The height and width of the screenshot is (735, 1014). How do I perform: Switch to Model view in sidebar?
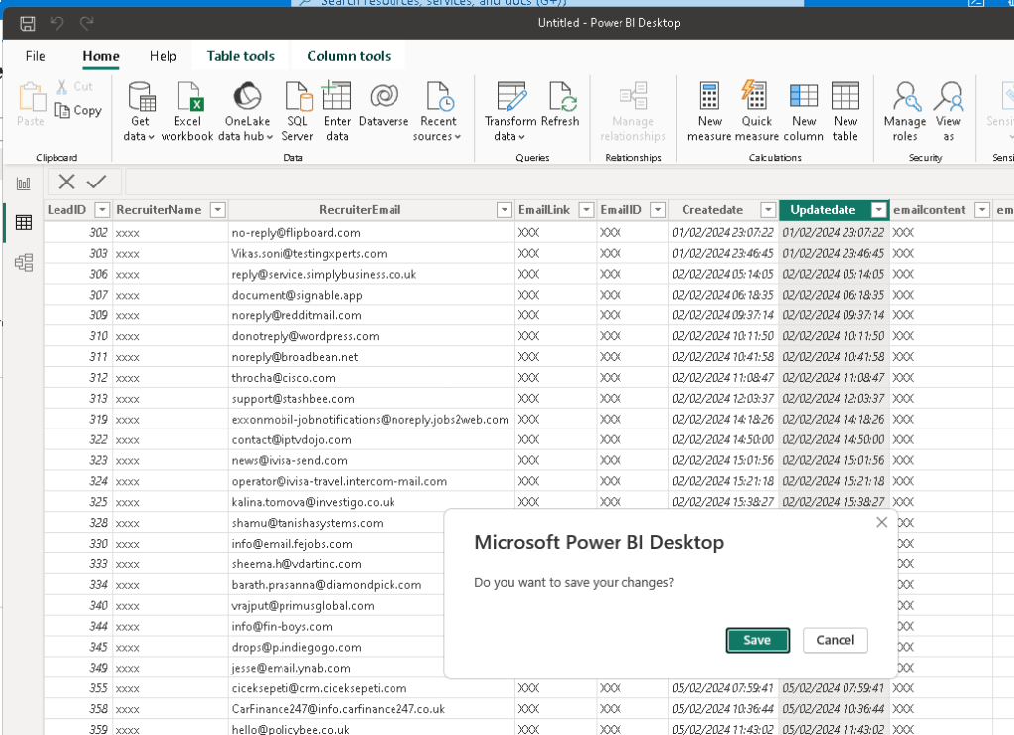coord(24,263)
